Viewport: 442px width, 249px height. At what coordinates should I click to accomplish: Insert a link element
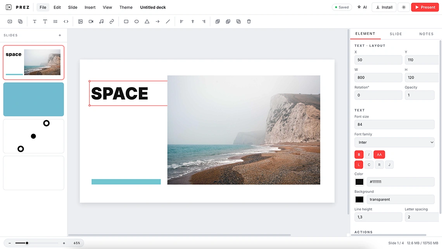tap(112, 21)
